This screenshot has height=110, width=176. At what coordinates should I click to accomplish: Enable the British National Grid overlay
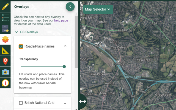[x=21, y=103]
